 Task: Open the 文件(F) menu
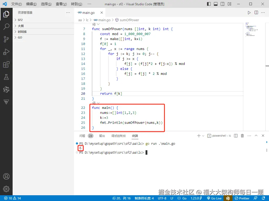point(17,4)
